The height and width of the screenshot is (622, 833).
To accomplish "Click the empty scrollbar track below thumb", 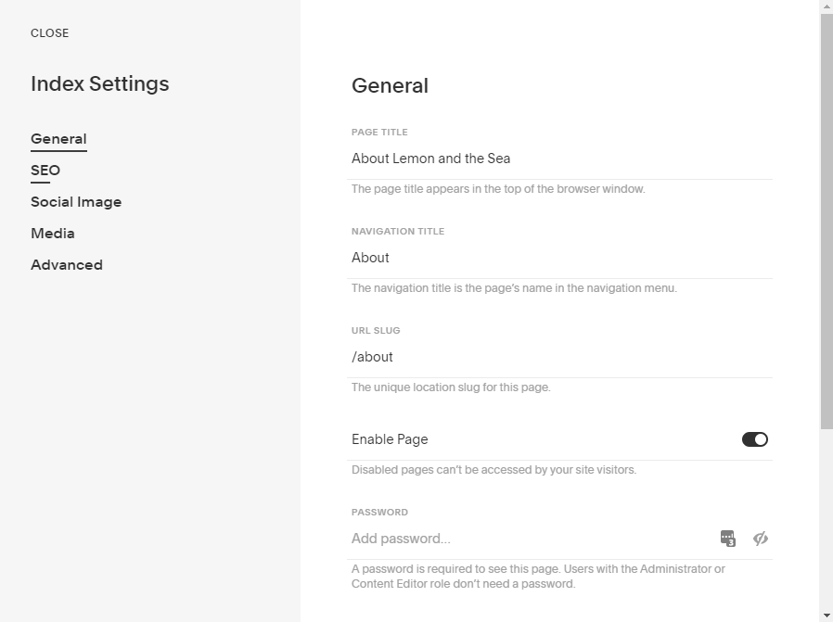I will coord(827,519).
